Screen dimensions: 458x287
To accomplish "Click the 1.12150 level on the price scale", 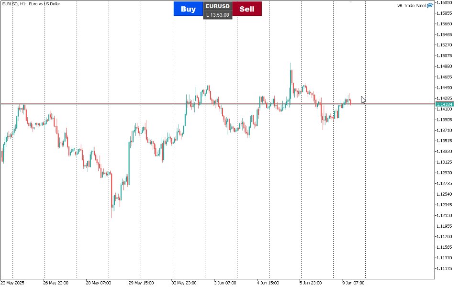I will 444,215.
